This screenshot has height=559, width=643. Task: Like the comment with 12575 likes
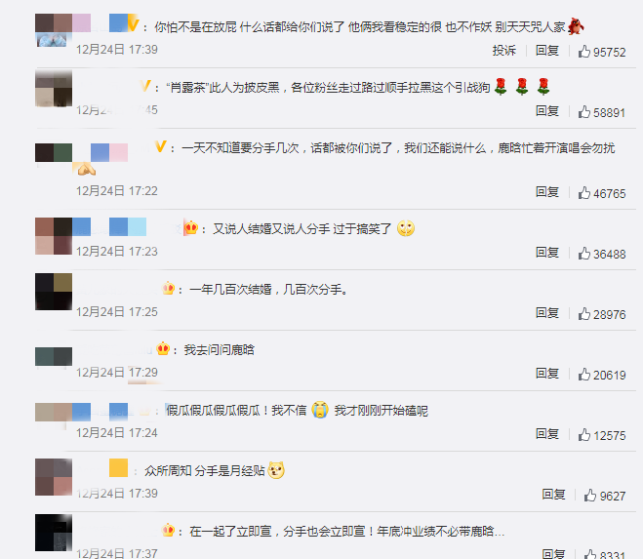tap(583, 435)
